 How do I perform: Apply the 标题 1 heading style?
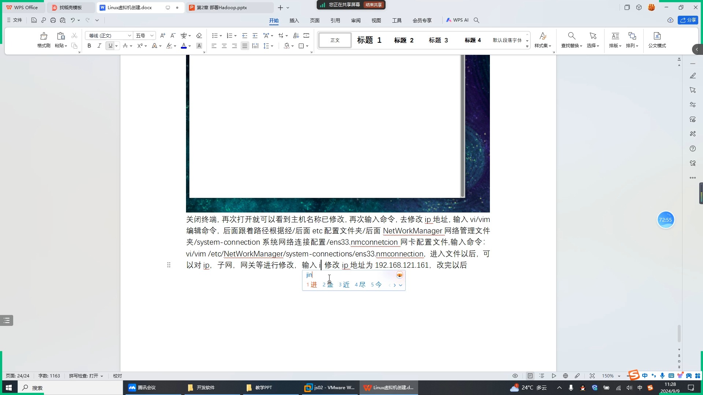pyautogui.click(x=369, y=40)
